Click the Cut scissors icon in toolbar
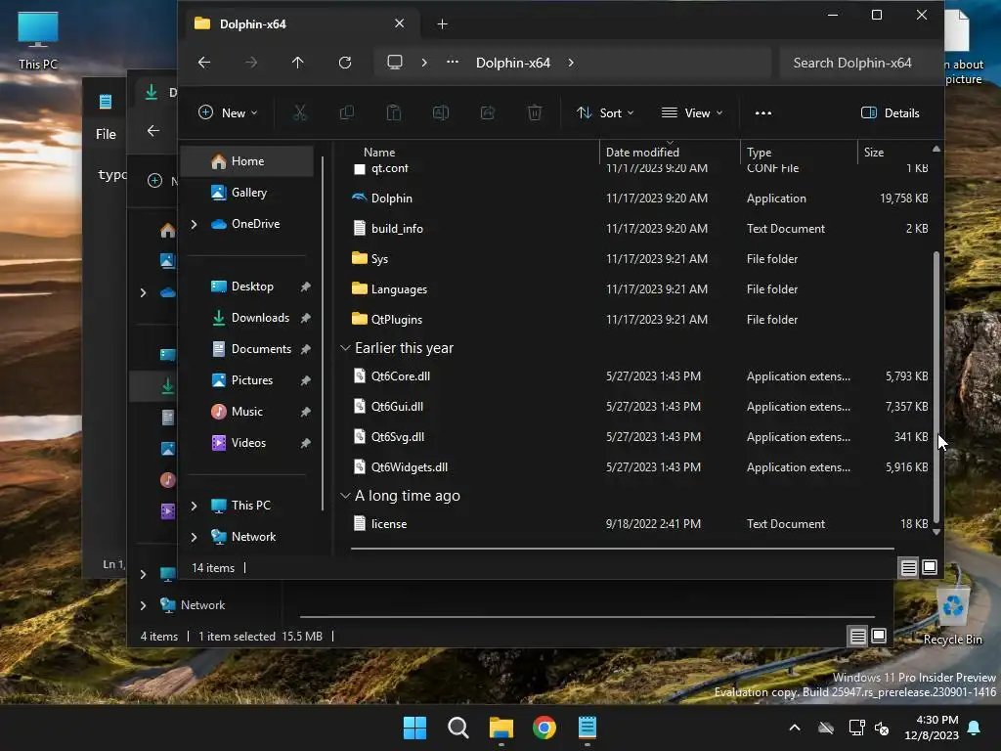 tap(299, 113)
